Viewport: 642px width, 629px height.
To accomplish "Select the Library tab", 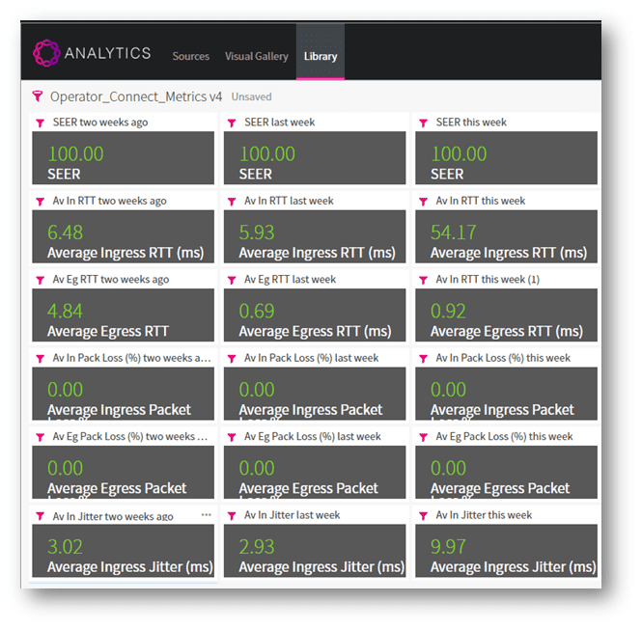I will [x=320, y=56].
